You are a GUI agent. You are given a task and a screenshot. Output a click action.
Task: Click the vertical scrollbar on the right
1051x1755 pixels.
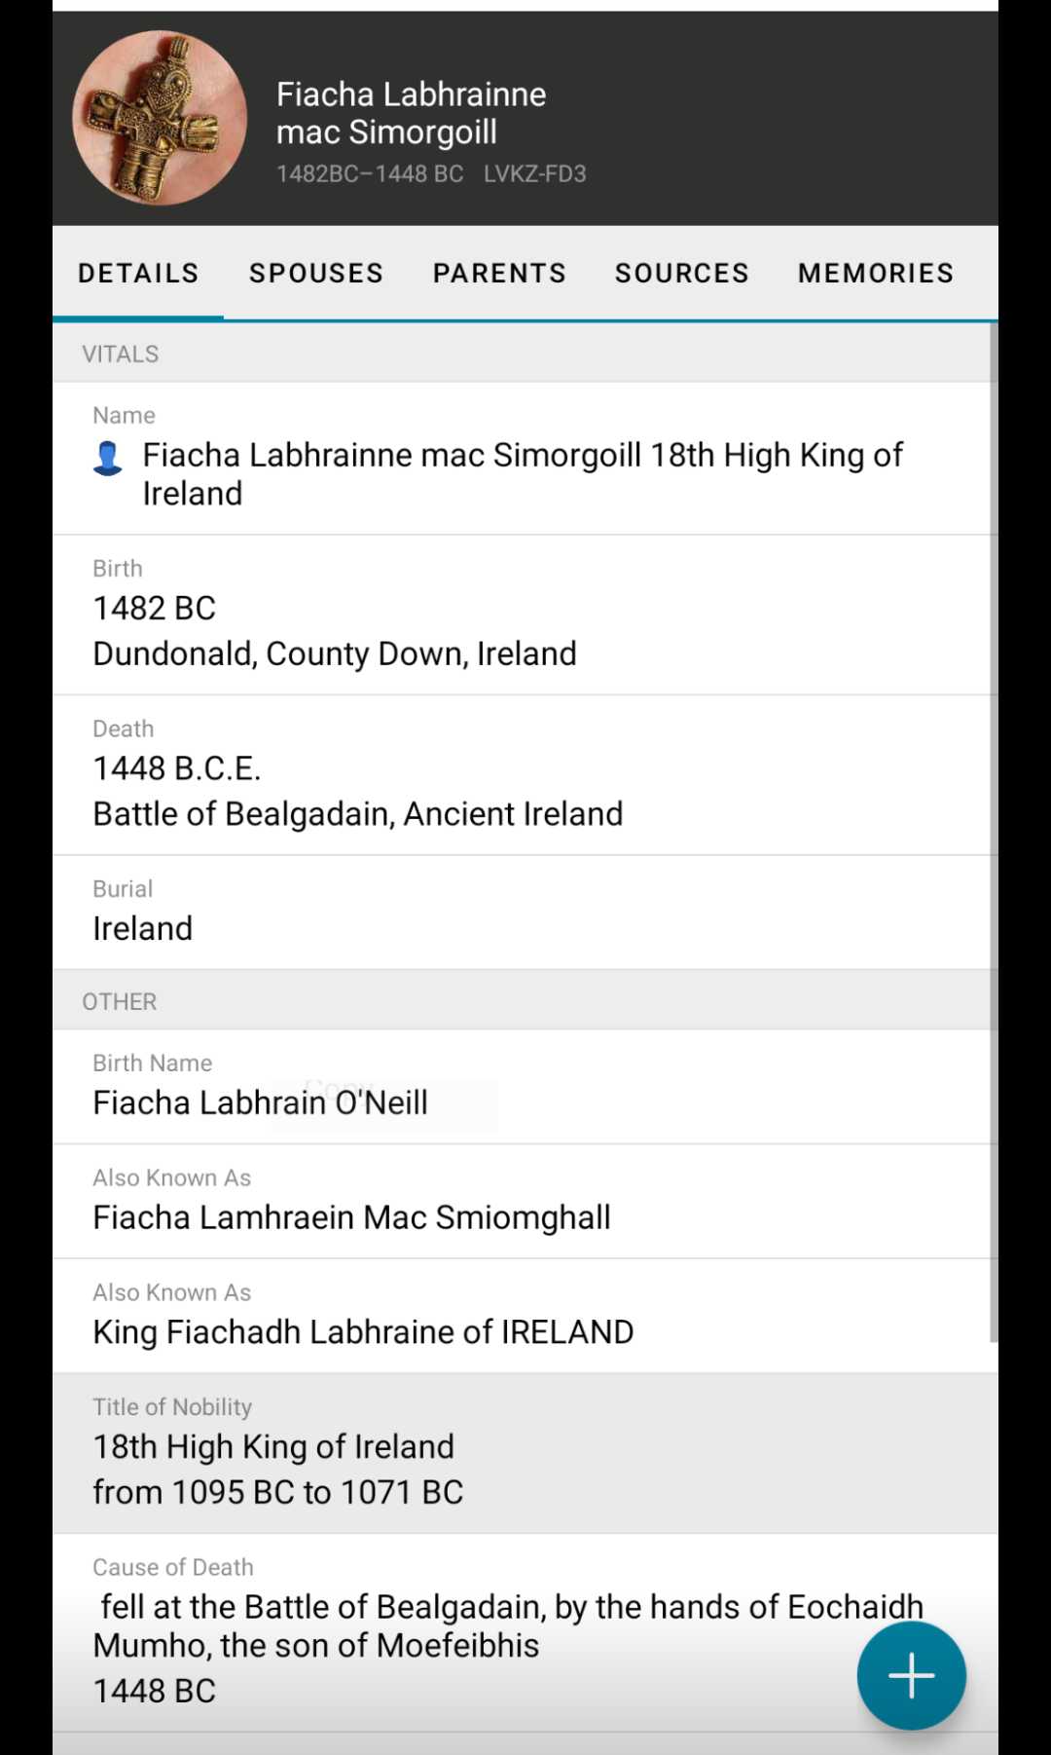coord(993,828)
